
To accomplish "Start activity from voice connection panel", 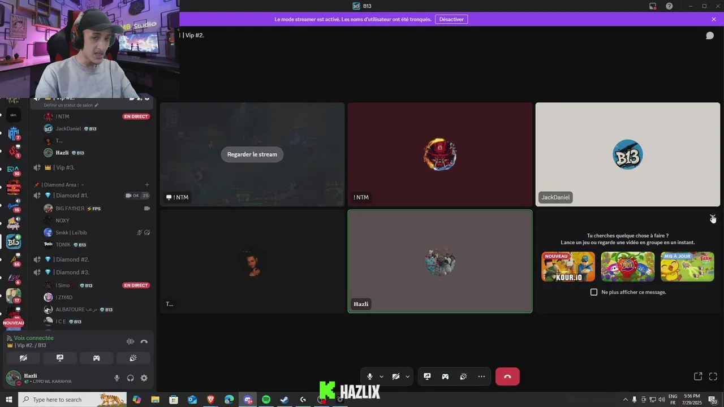I will tap(97, 358).
